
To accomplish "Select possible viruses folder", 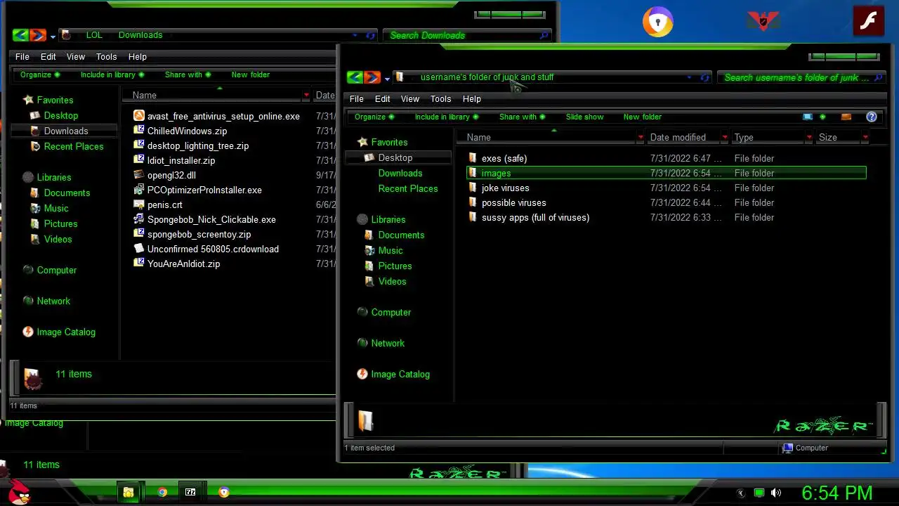I will pyautogui.click(x=514, y=202).
